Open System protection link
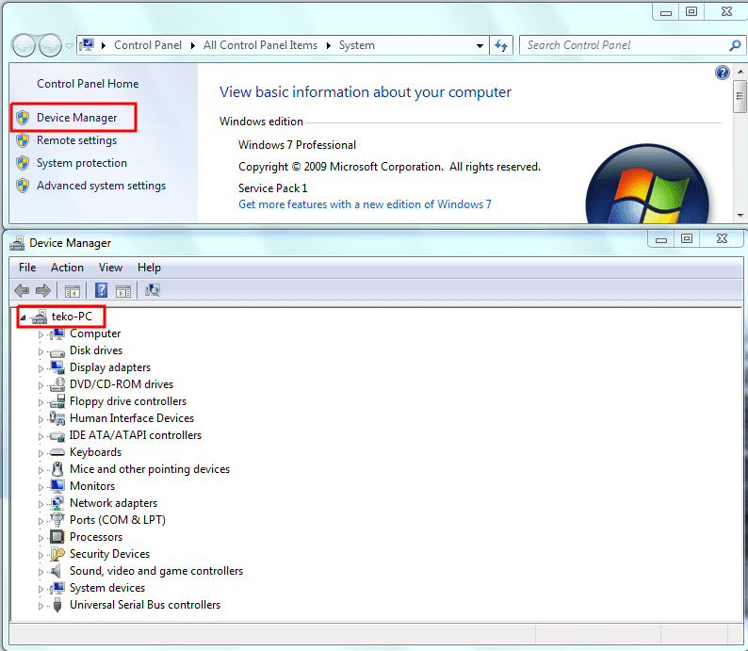Screen dimensions: 748x651 [82, 163]
